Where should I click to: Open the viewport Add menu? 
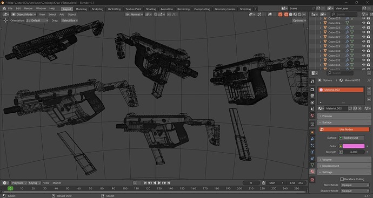point(62,15)
